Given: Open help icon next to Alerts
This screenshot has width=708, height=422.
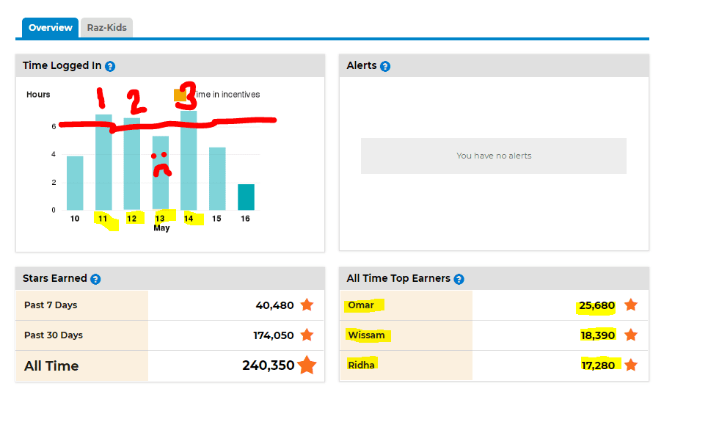Looking at the screenshot, I should coord(385,66).
